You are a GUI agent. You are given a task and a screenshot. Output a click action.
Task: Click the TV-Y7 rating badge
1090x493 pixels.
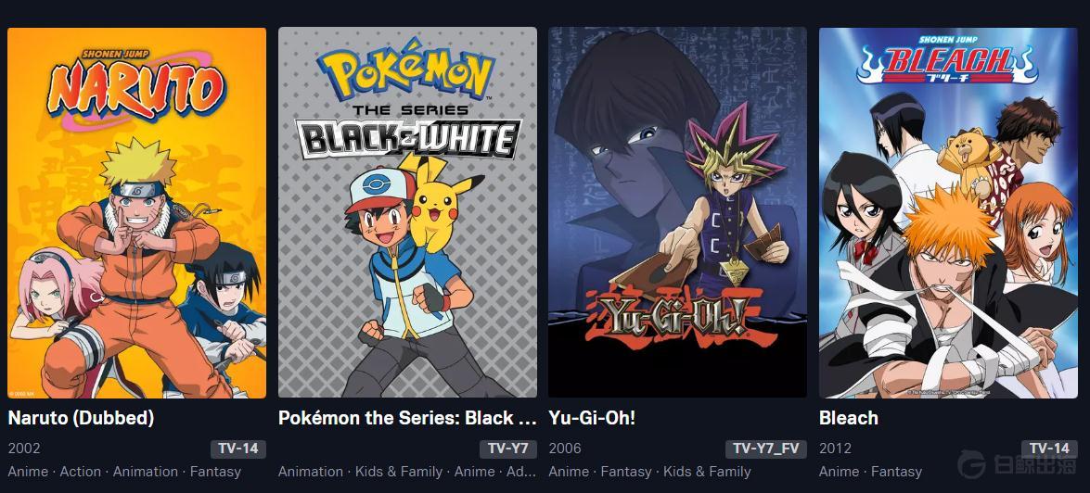coord(508,449)
